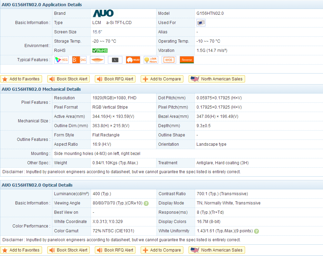Click the Mechanical Details section heading

click(x=41, y=89)
